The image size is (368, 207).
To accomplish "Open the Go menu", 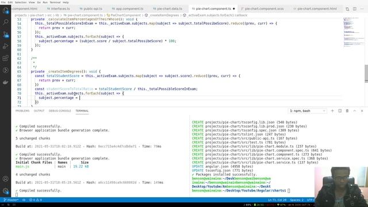I will point(39,2).
